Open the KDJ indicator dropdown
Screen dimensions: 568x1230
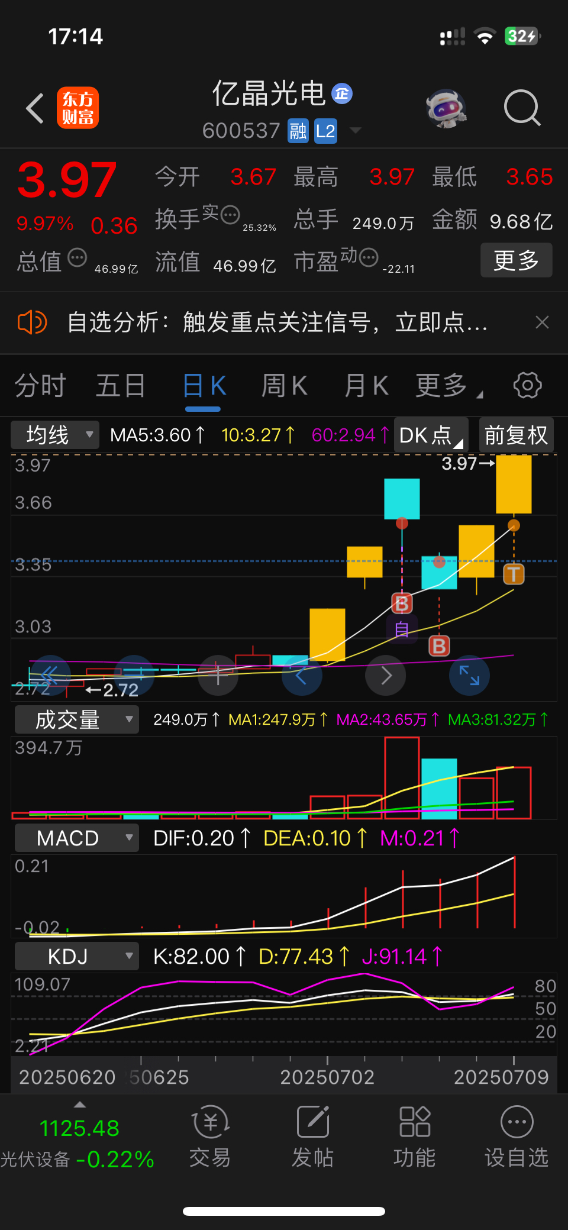pyautogui.click(x=76, y=956)
